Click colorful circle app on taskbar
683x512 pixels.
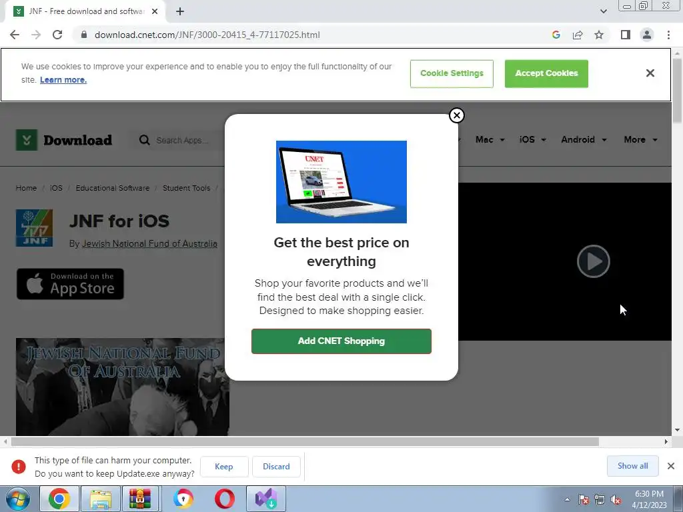(183, 499)
